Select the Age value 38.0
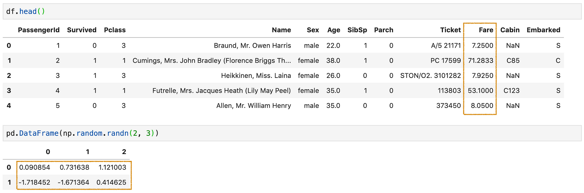Screen dimensions: 584x193 (x=333, y=60)
